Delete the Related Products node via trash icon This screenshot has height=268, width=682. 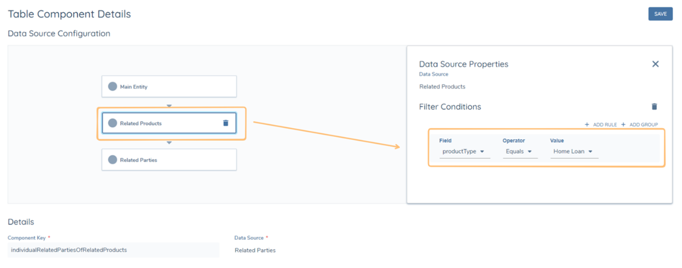point(226,123)
